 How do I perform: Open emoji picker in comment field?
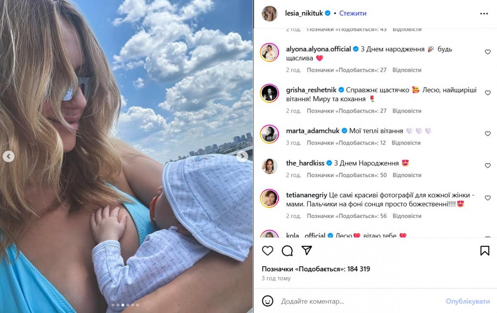(268, 301)
